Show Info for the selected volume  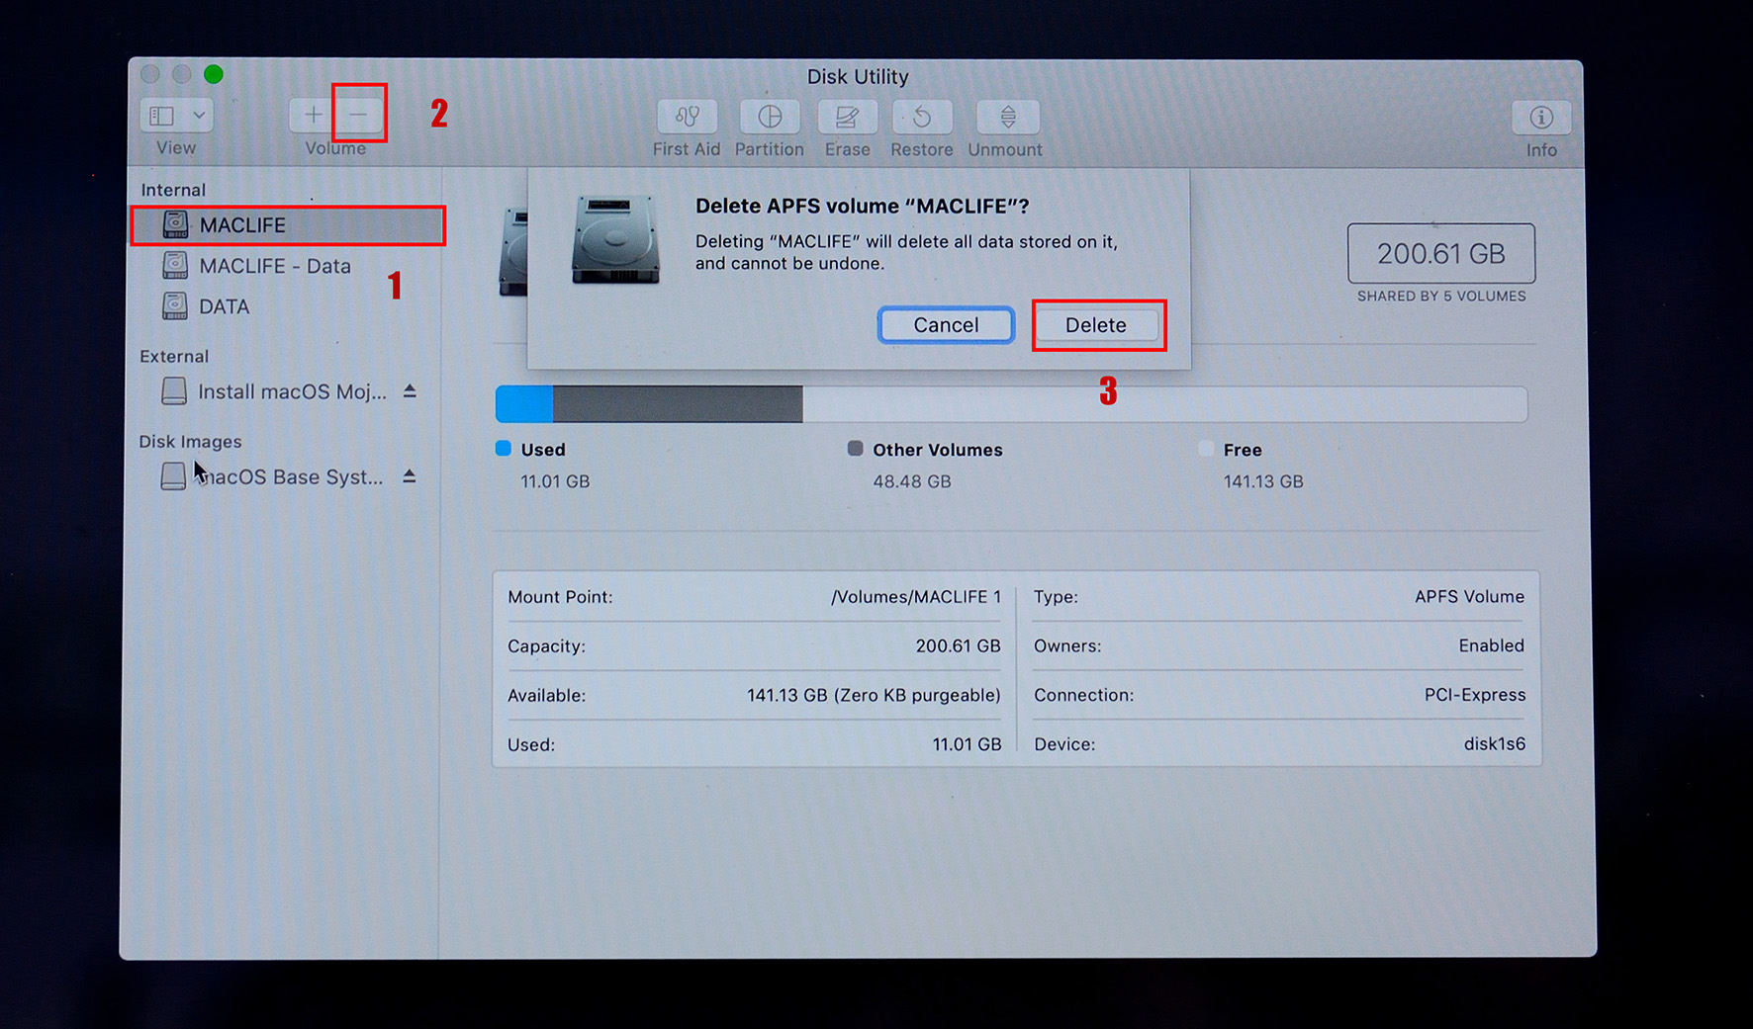coord(1540,118)
